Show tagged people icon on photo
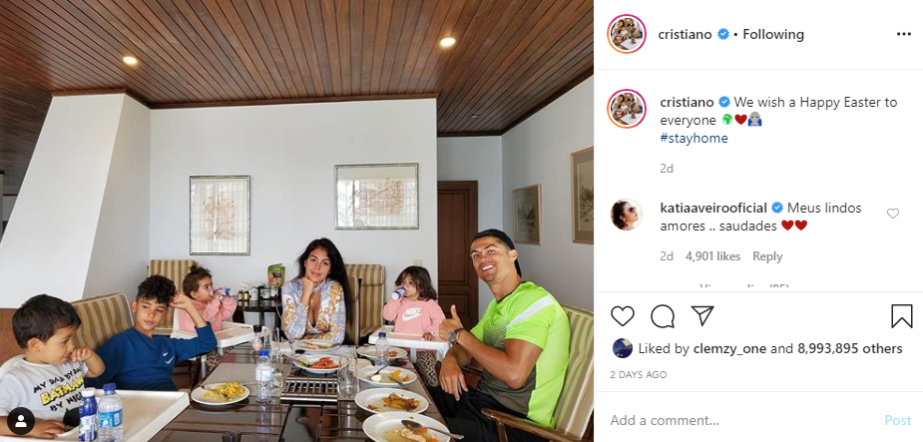This screenshot has height=442, width=923. tap(21, 420)
